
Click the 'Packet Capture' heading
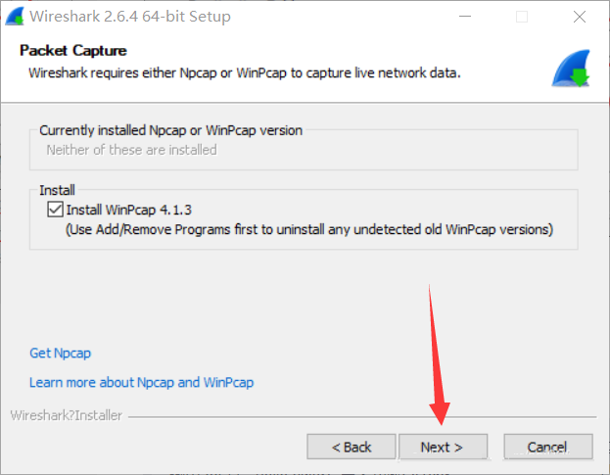click(x=73, y=51)
